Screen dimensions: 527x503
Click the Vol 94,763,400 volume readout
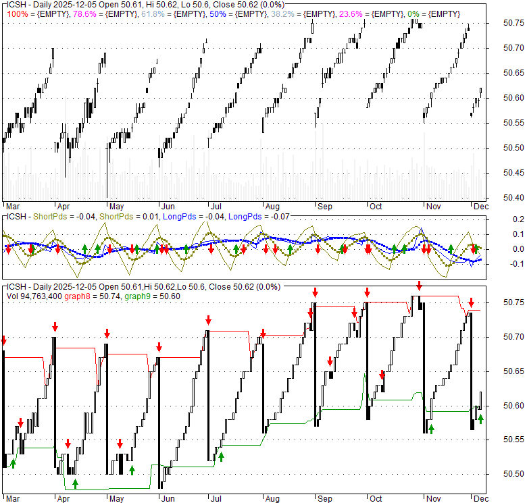(34, 296)
